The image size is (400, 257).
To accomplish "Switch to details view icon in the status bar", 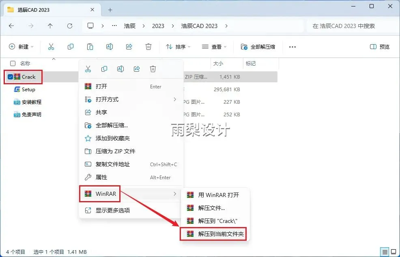I will 385,252.
